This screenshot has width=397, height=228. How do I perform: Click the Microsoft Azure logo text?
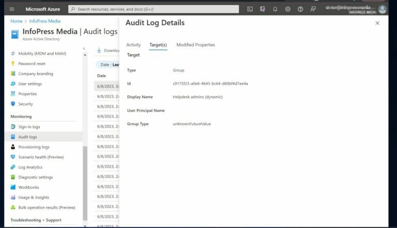click(43, 9)
